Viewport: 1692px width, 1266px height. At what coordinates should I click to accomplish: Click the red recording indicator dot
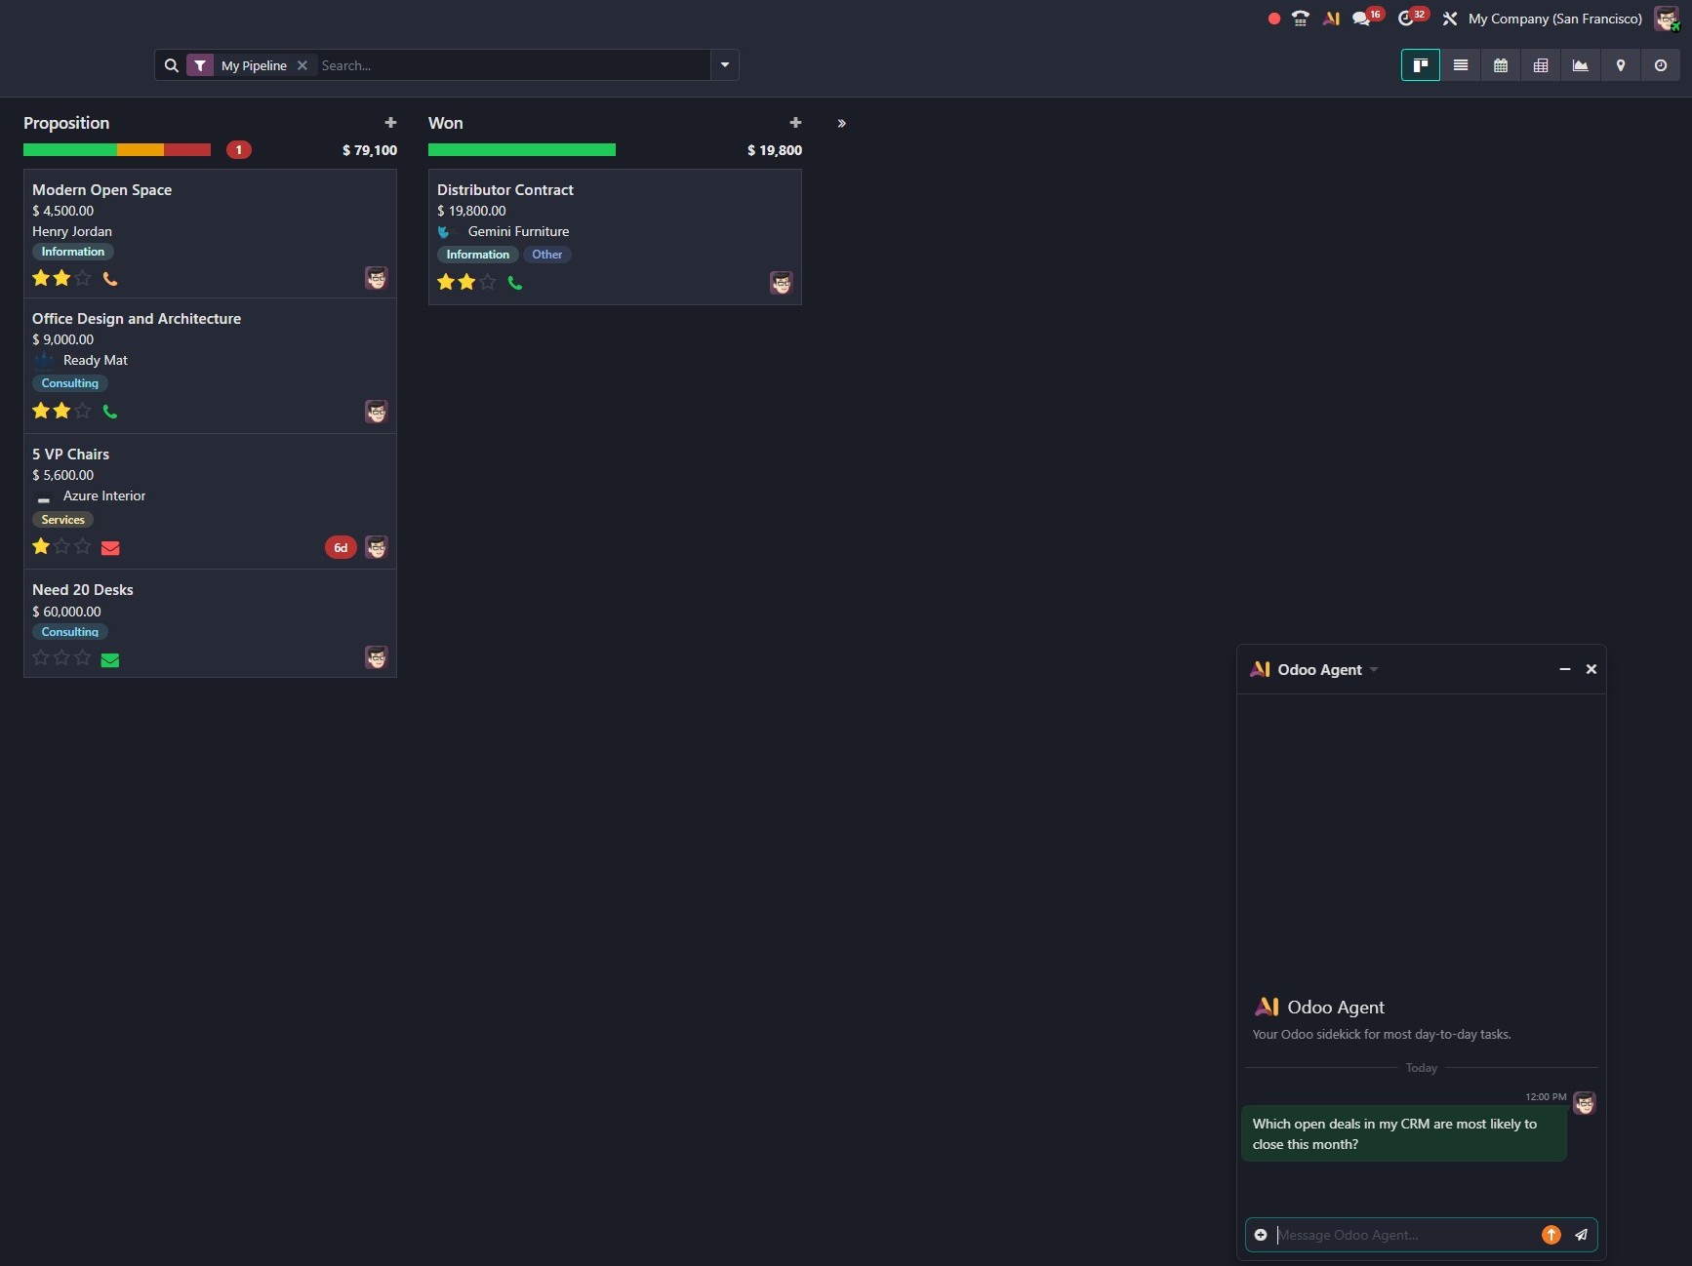(x=1274, y=19)
